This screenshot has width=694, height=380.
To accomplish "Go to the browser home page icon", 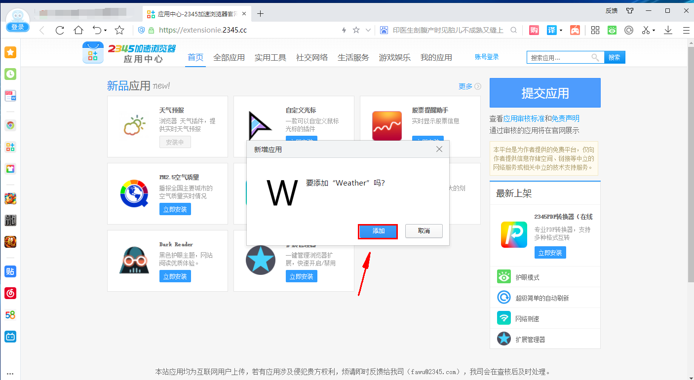I will pos(78,30).
